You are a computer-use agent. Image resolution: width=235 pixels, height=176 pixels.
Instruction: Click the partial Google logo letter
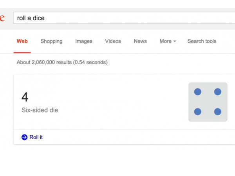[x=2, y=18]
